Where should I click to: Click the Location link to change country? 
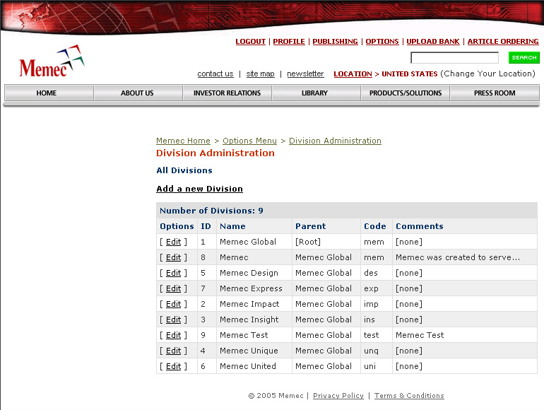[353, 74]
